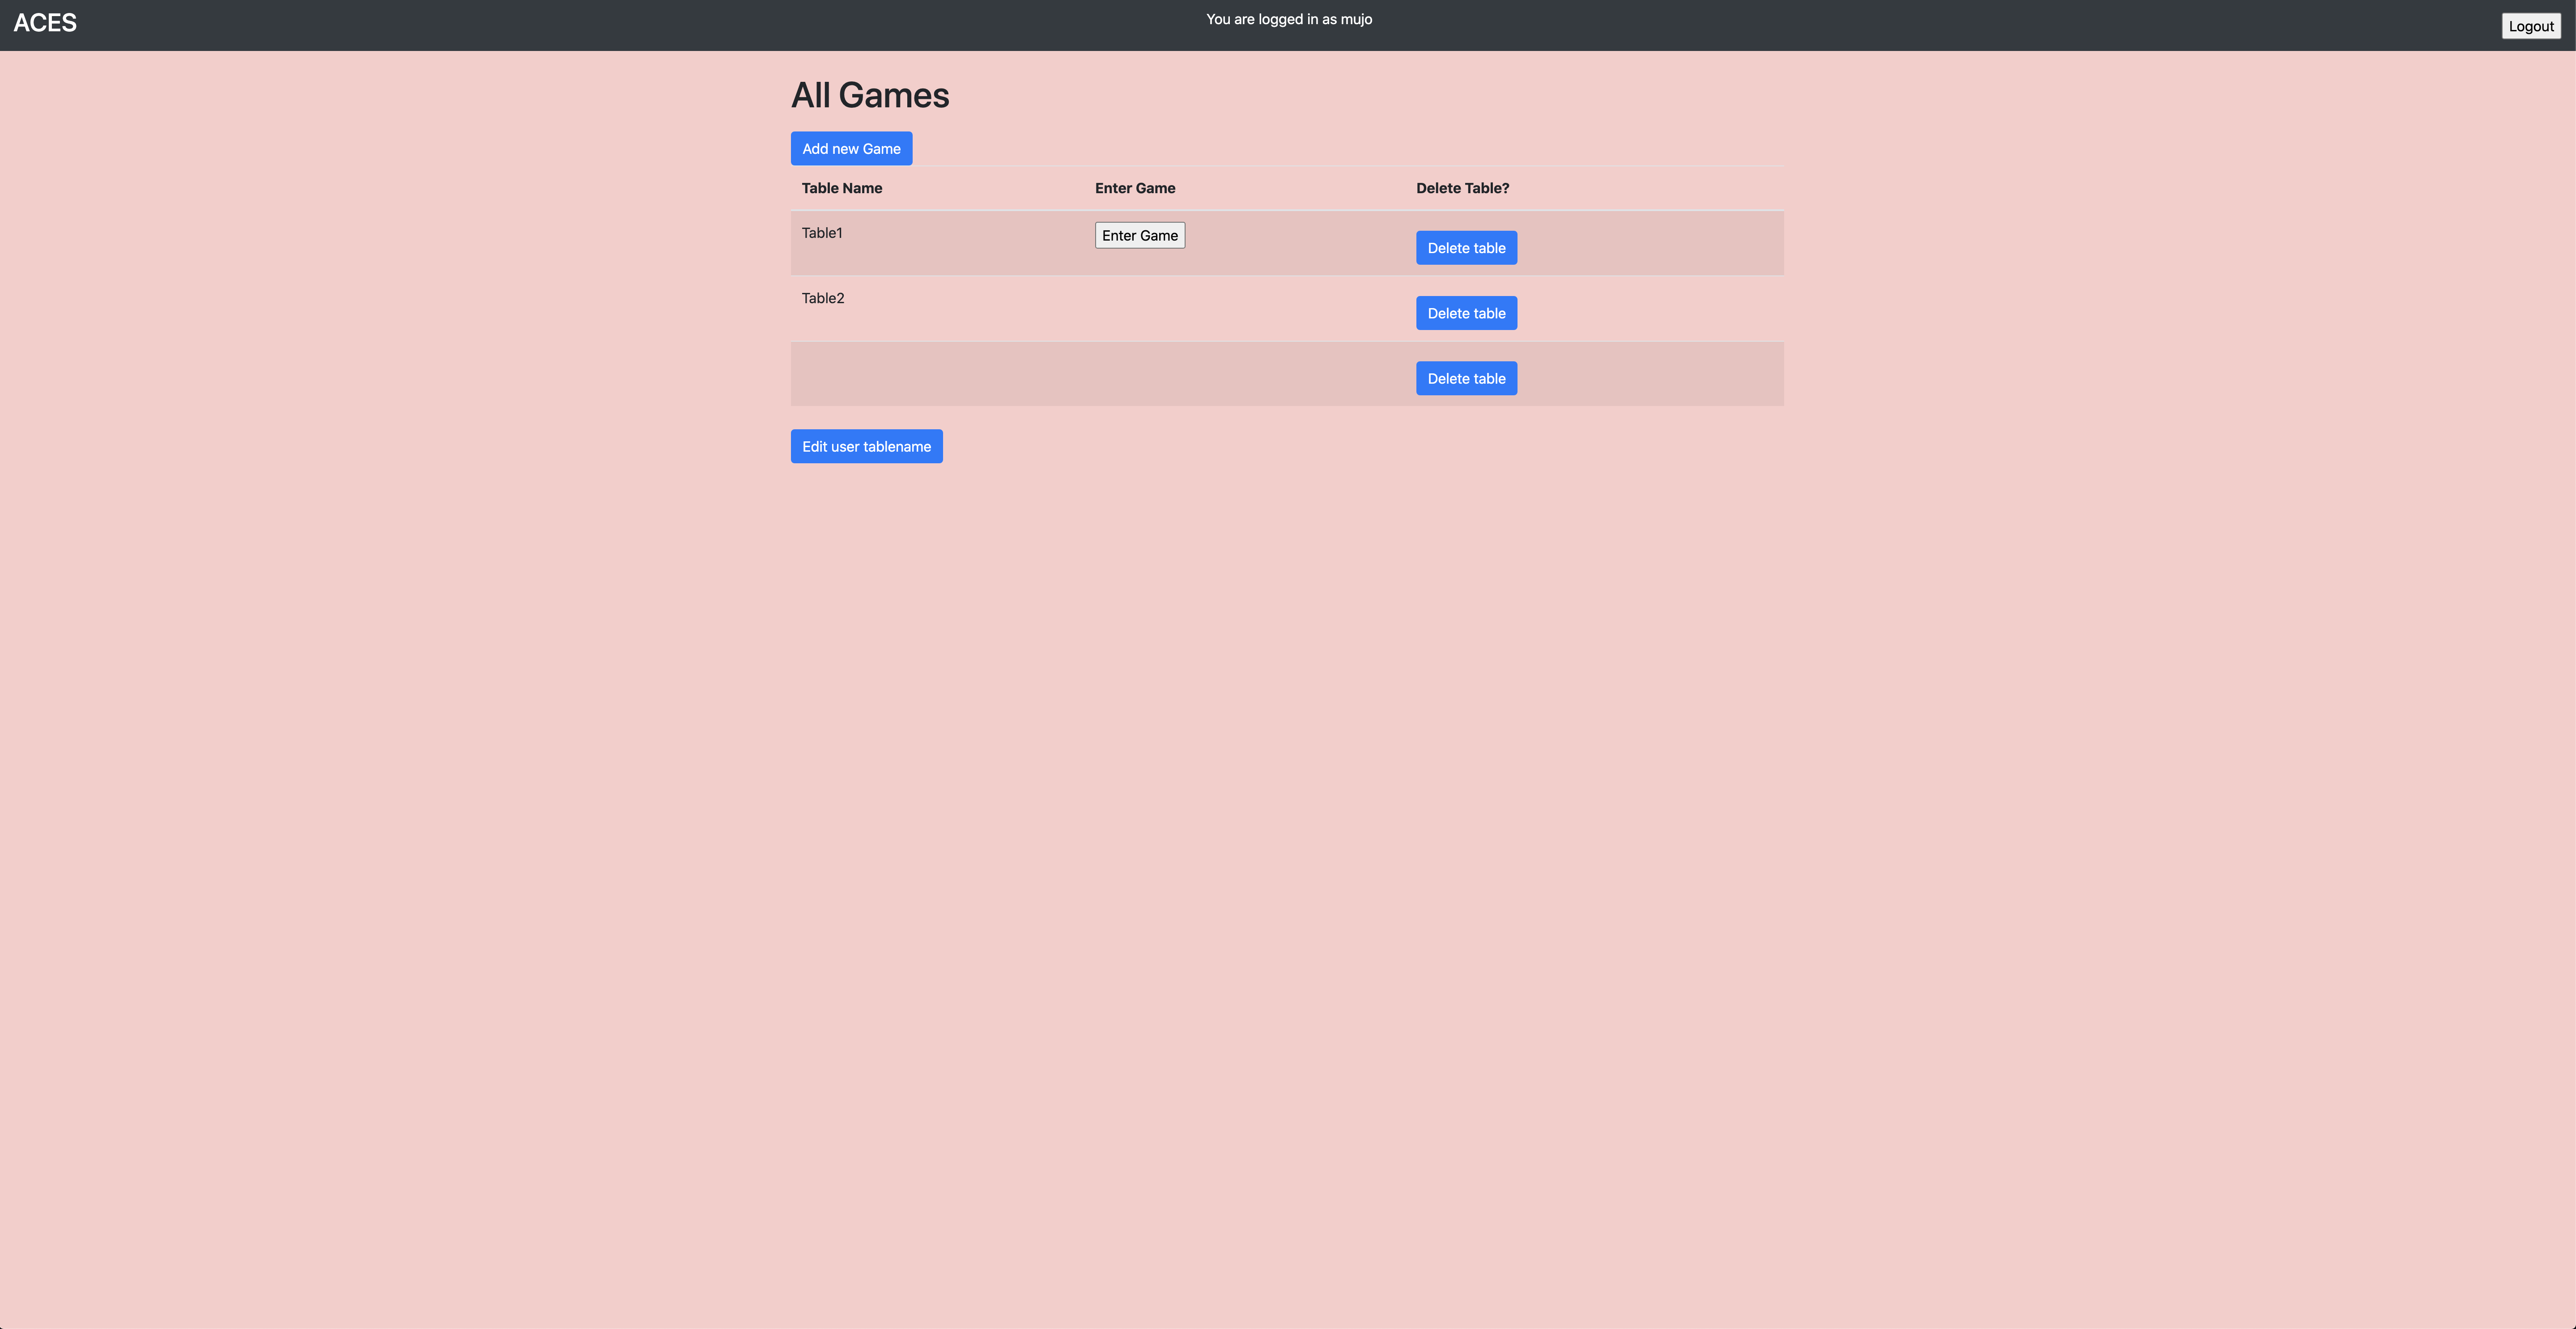The image size is (2576, 1329).
Task: Click the Add new Game button
Action: click(851, 148)
